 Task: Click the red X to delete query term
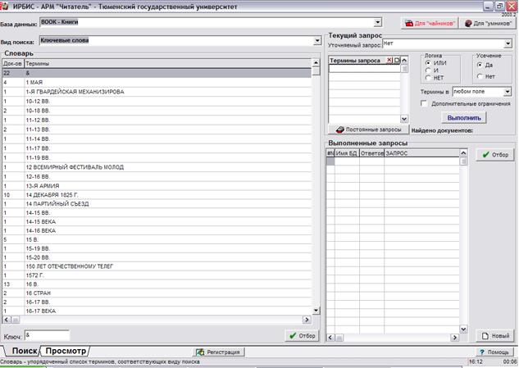[389, 61]
